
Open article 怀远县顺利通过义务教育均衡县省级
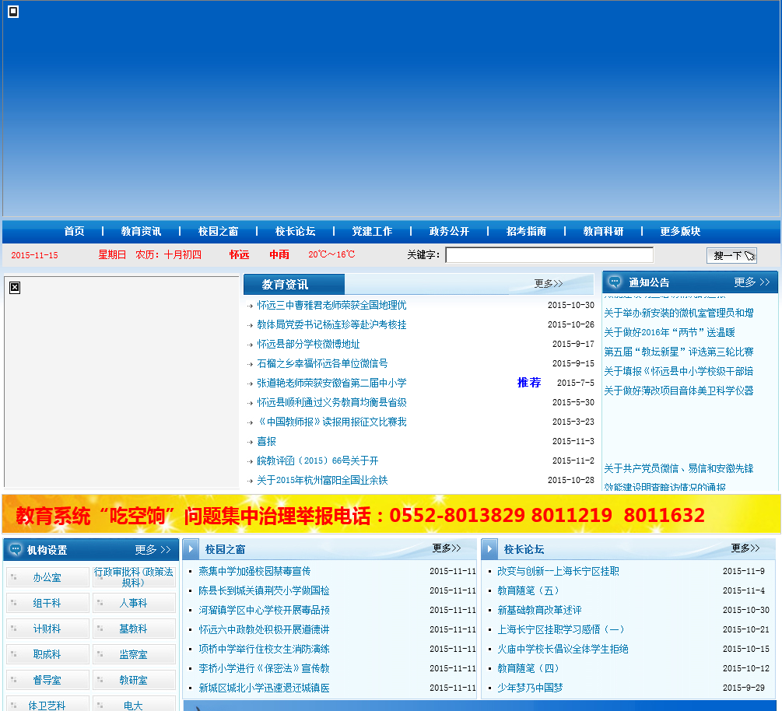point(331,402)
